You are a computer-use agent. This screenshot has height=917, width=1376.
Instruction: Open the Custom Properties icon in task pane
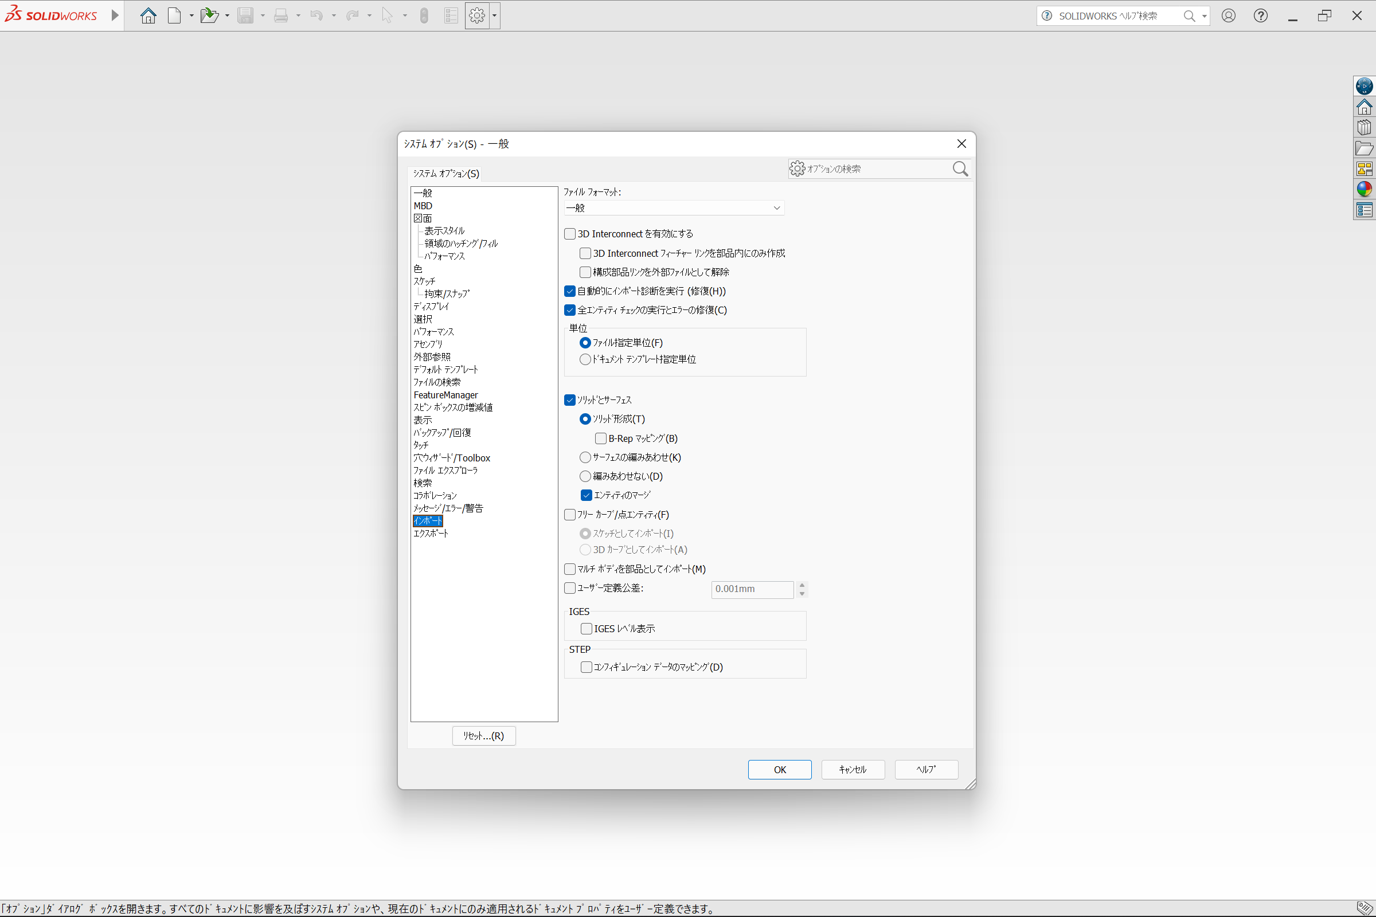1365,210
